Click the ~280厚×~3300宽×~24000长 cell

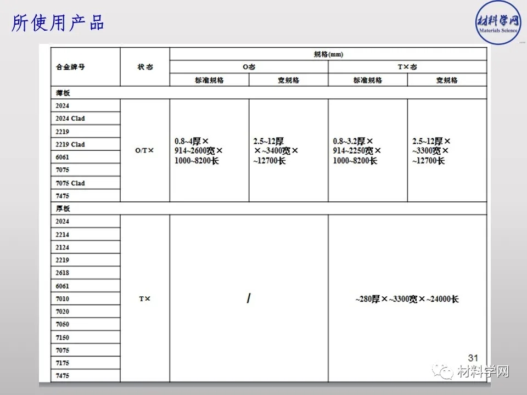(x=407, y=299)
